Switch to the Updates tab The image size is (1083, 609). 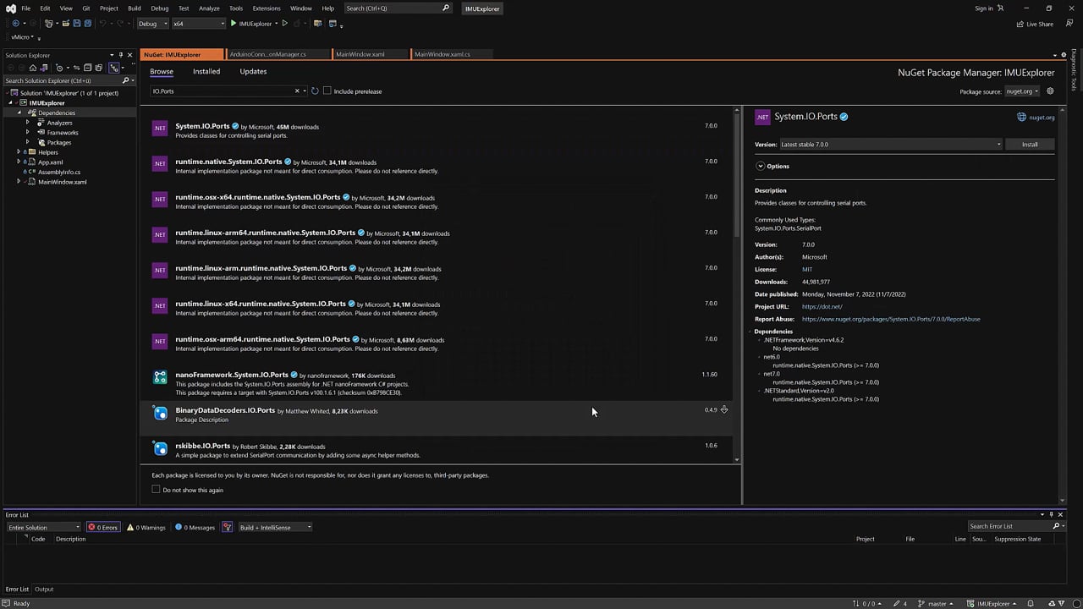click(x=253, y=72)
